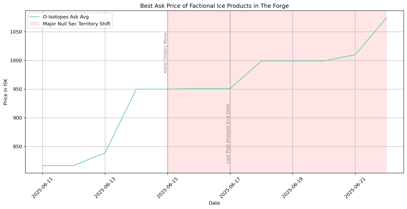Click the pink Territory Shift legend swatch

(35, 24)
